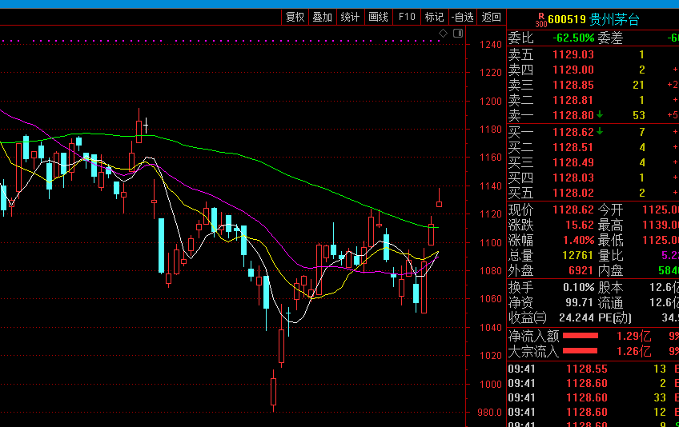
Task: Click the 返回 back button
Action: pyautogui.click(x=491, y=17)
